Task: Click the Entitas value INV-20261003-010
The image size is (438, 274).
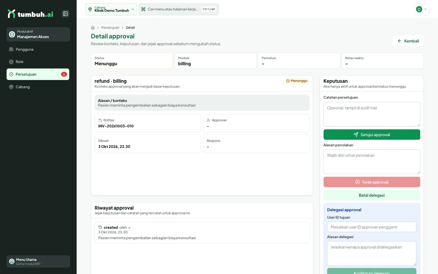Action: point(116,126)
